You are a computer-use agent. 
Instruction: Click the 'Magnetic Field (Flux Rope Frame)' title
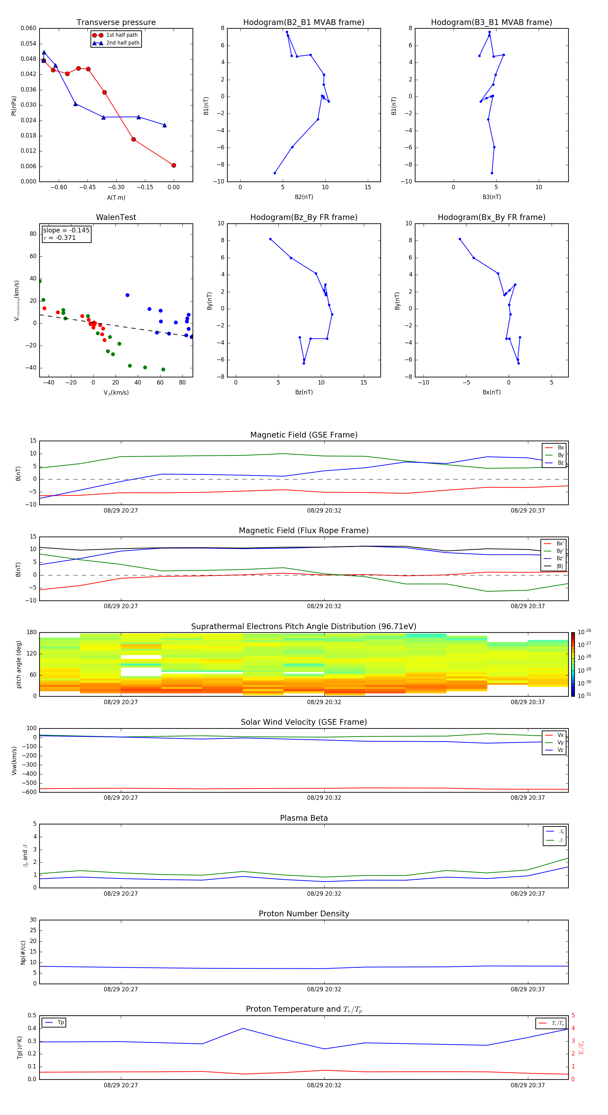tap(304, 531)
